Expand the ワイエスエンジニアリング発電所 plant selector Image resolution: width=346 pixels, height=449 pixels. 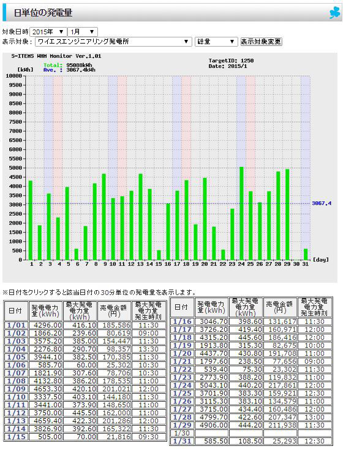(x=113, y=42)
